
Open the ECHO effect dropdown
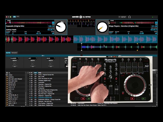[51, 58]
